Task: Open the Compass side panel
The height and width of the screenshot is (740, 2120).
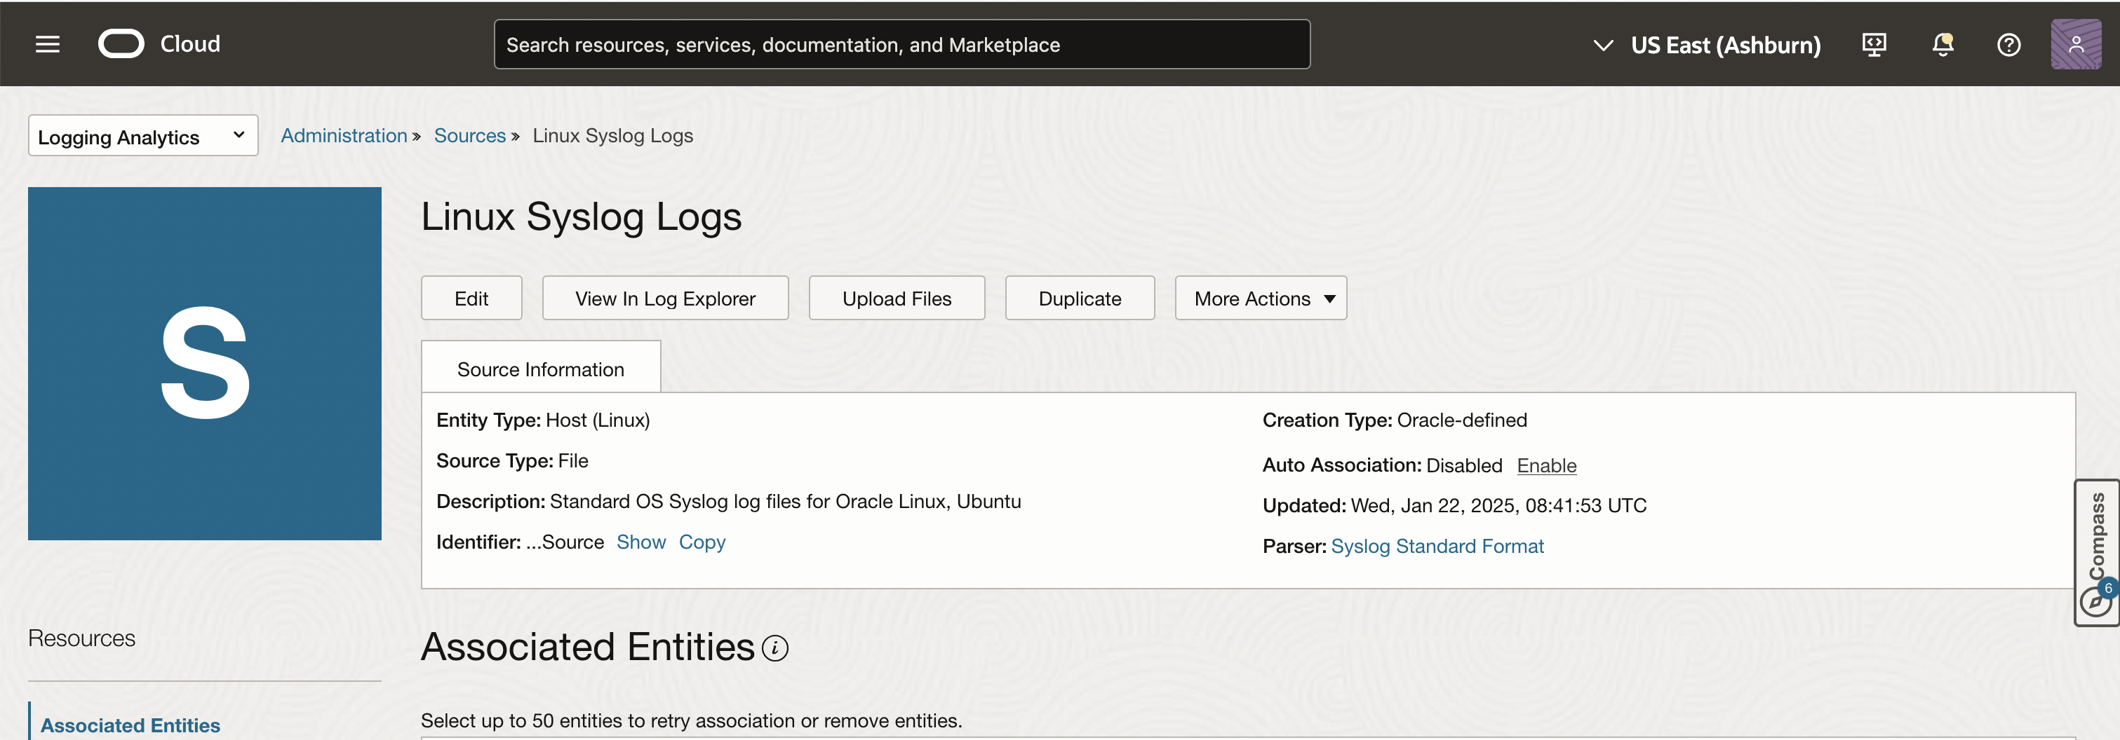Action: [2096, 552]
